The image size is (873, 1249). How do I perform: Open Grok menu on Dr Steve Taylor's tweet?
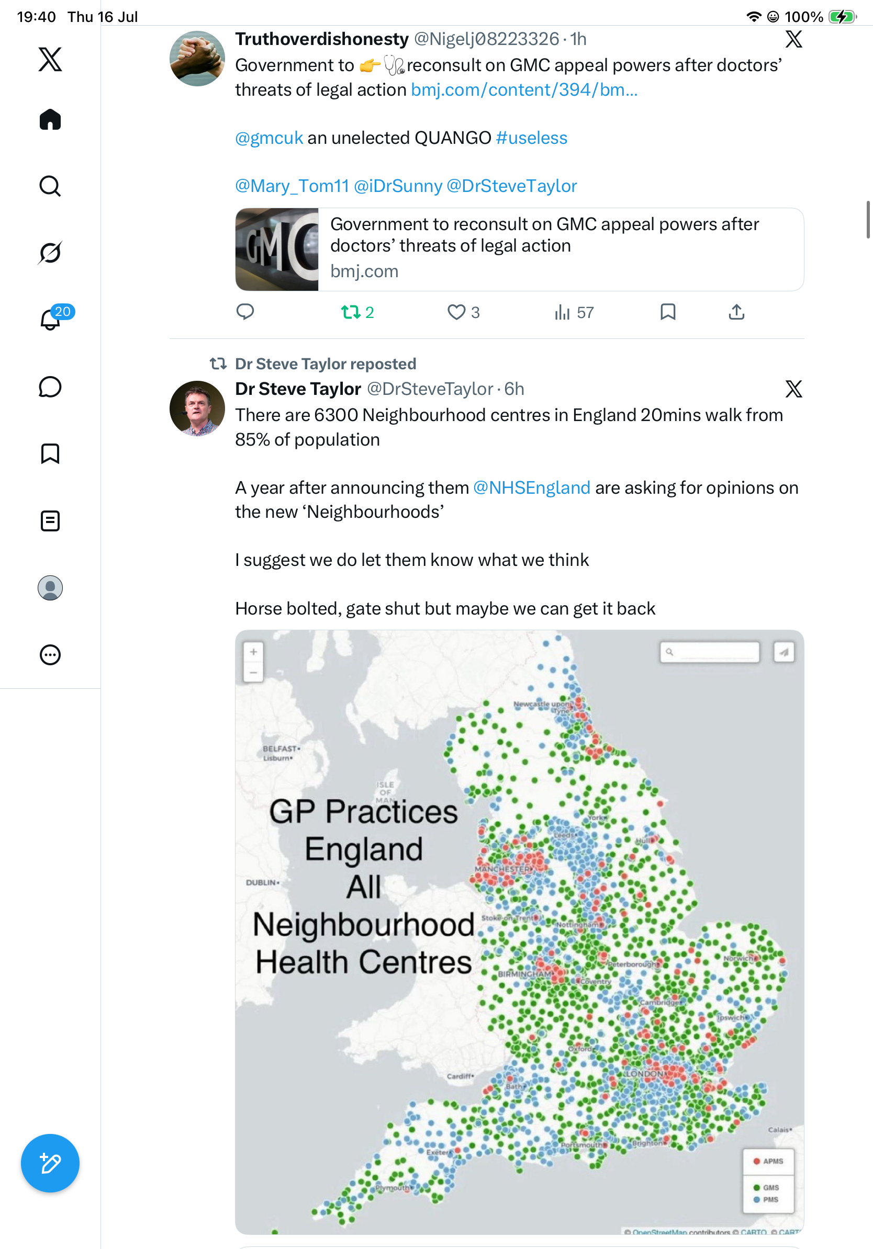click(x=793, y=389)
